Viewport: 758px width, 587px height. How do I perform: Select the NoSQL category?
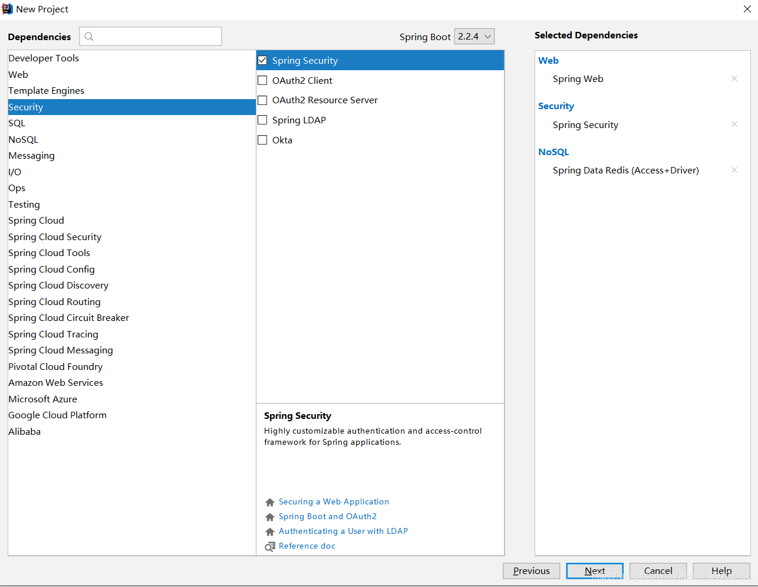point(131,139)
